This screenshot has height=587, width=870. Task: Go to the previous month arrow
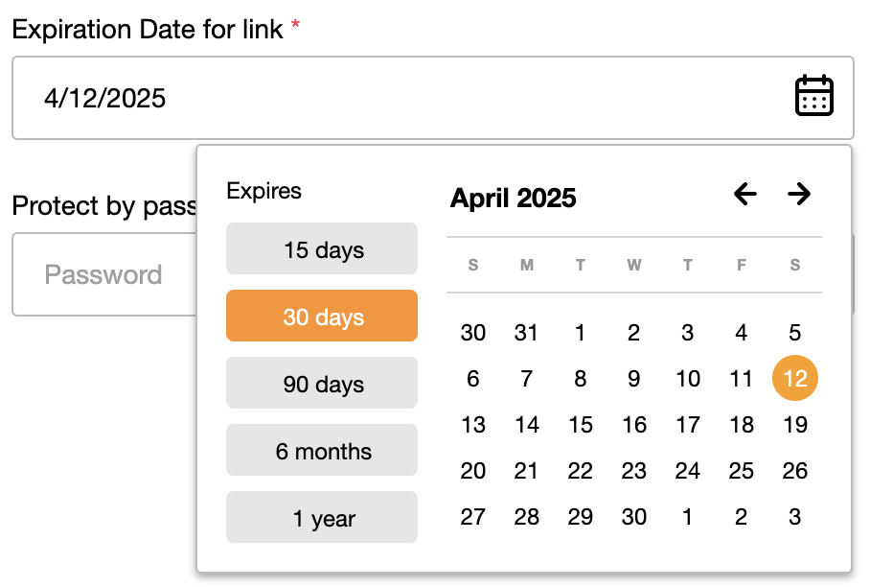click(745, 194)
